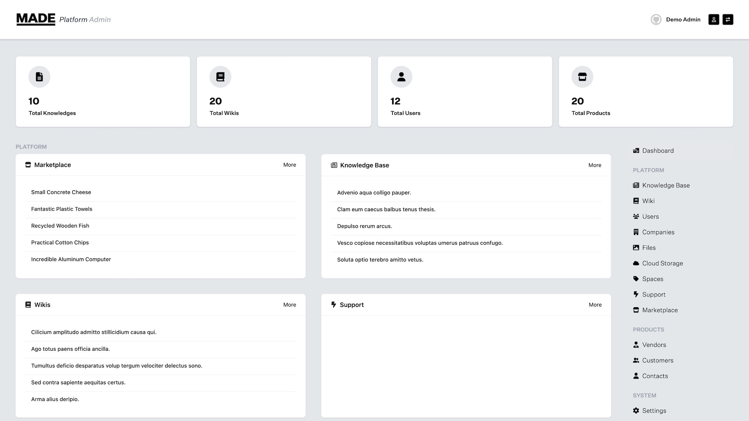Viewport: 749px width, 421px height.
Task: Click the Cloud Storage cloud icon
Action: tap(636, 263)
